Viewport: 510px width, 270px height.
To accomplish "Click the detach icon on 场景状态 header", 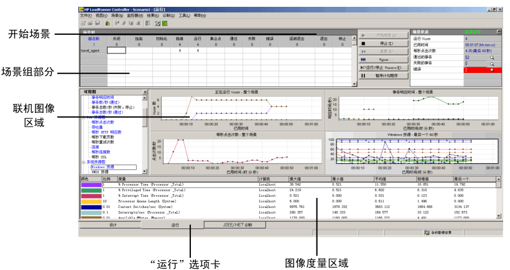I will (499, 32).
